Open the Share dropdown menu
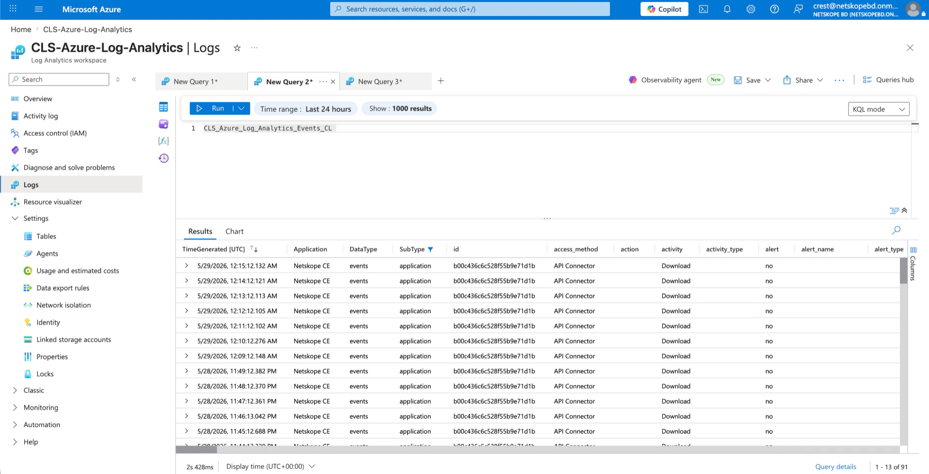 point(820,80)
